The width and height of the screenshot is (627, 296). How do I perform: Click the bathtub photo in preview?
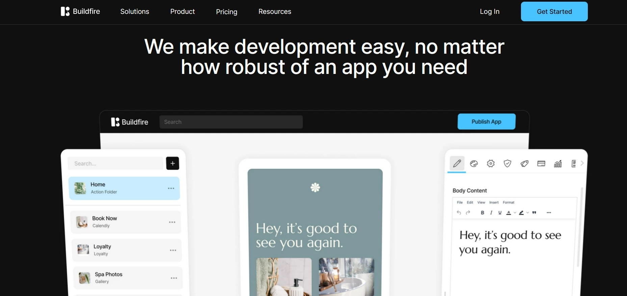point(346,277)
